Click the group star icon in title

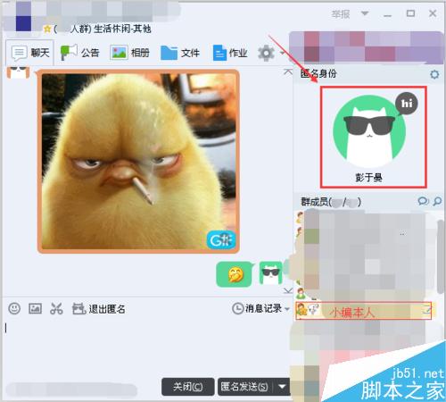point(47,29)
